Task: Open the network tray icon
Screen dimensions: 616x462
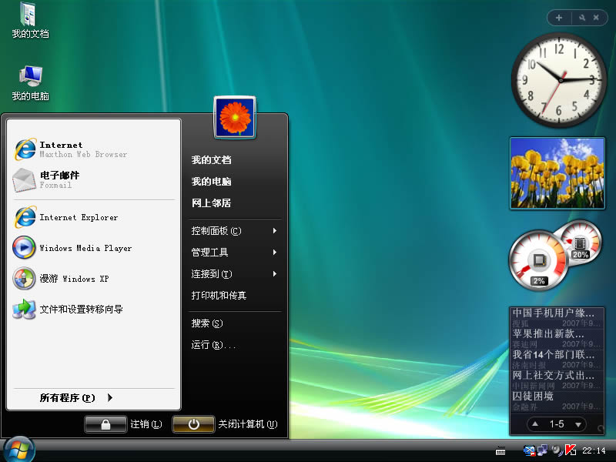Action: click(x=544, y=450)
